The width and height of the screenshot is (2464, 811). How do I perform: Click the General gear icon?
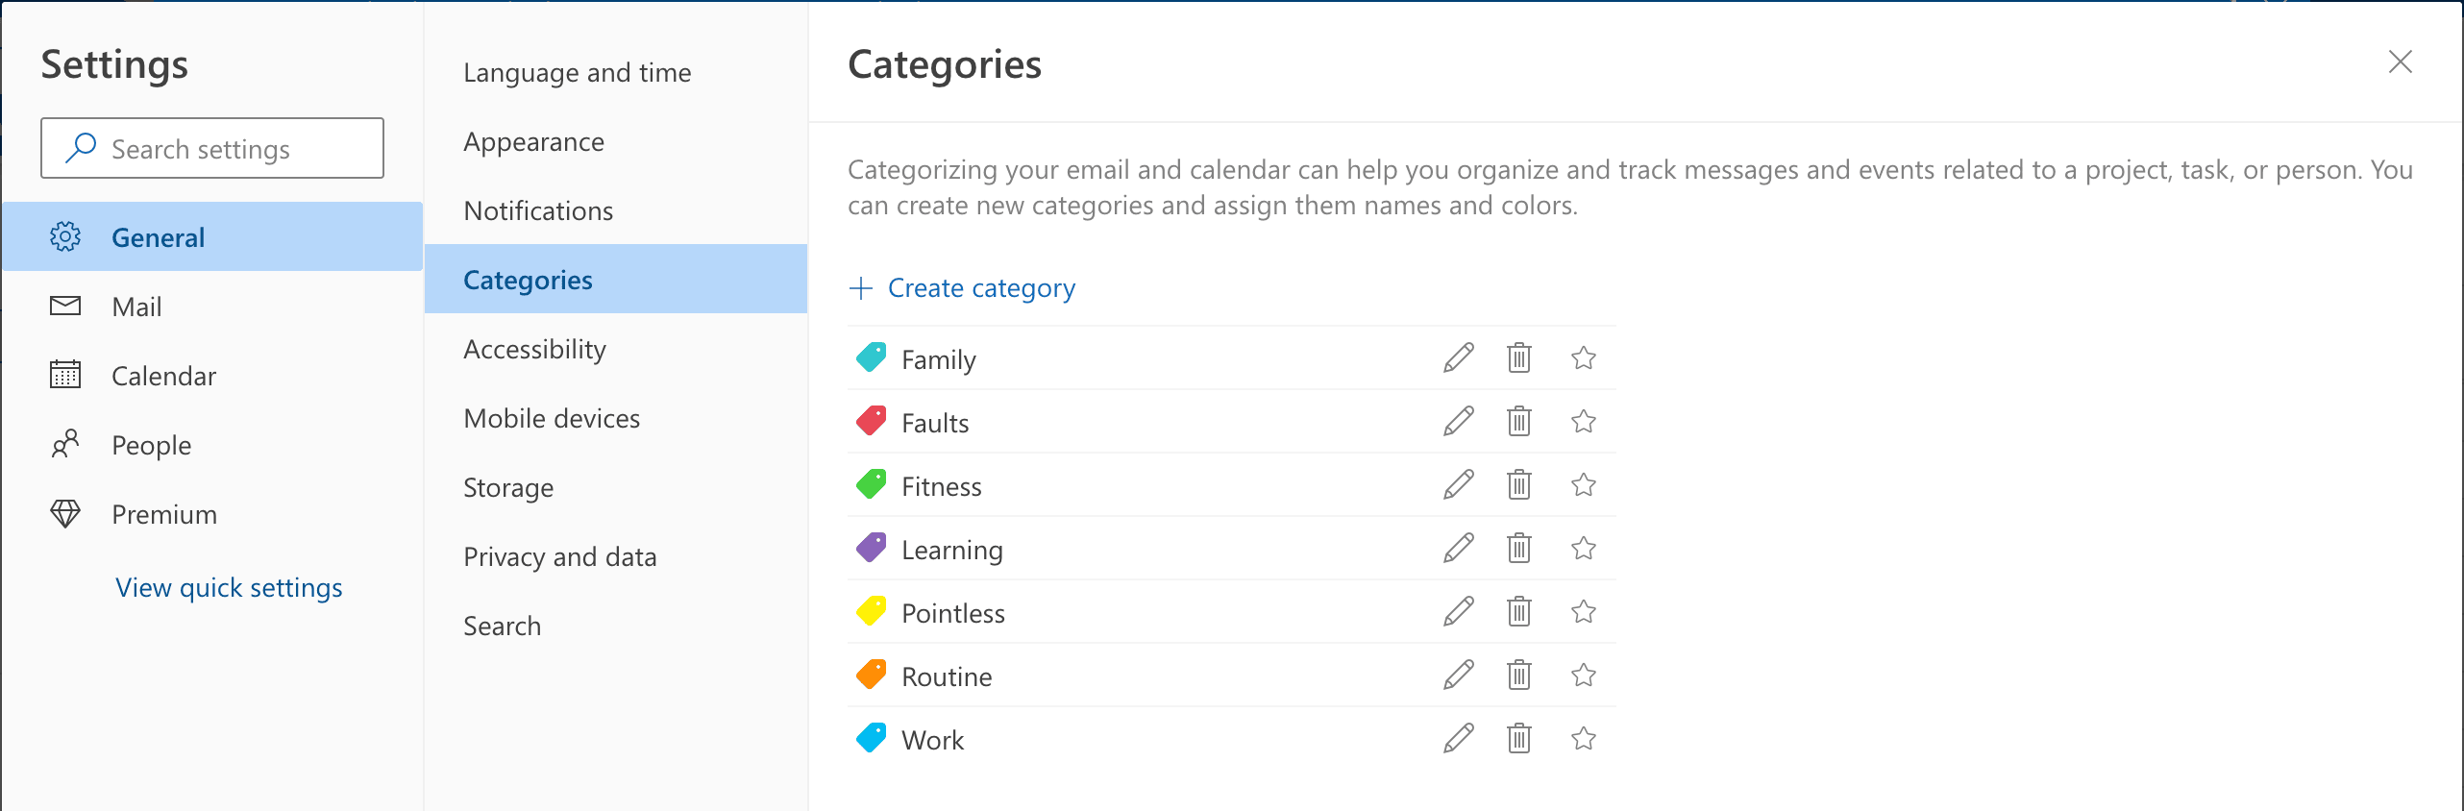64,236
